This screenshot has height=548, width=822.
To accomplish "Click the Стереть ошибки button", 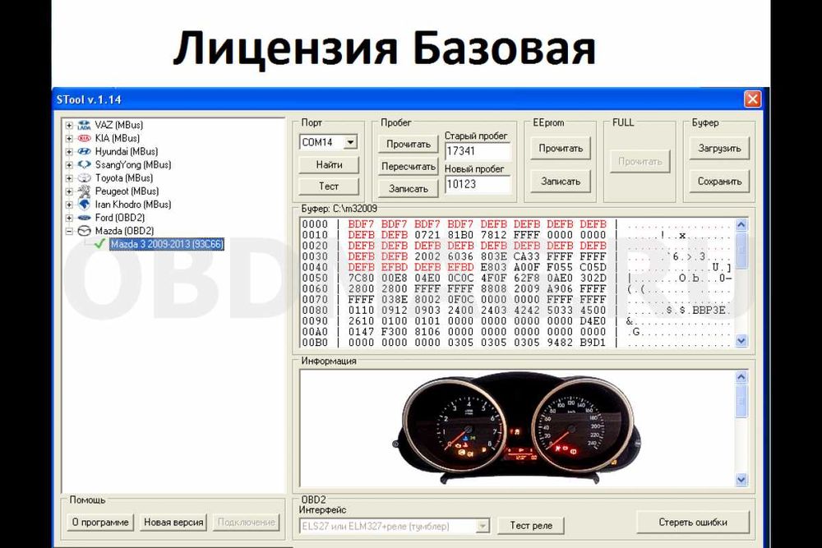I will (x=692, y=523).
